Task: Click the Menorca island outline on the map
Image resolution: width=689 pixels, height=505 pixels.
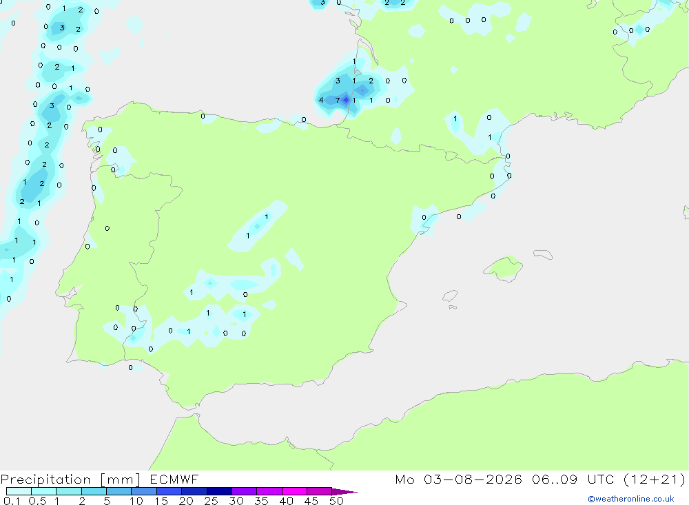Action: click(543, 254)
